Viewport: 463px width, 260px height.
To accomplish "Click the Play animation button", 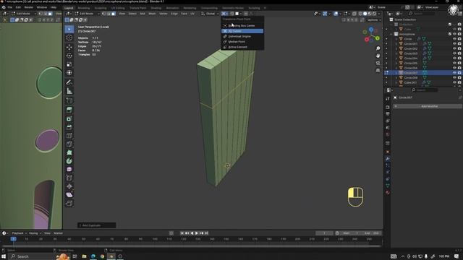I will (x=197, y=233).
